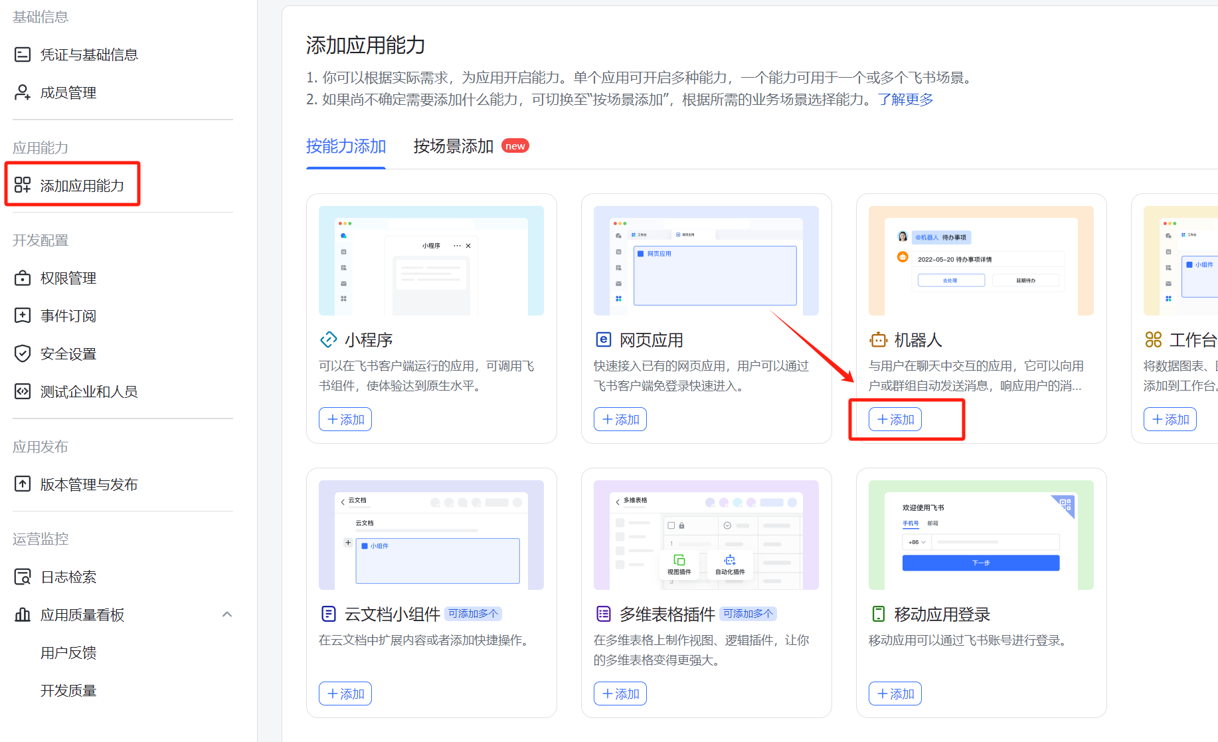Click the 安全设置 shield icon

[x=23, y=353]
